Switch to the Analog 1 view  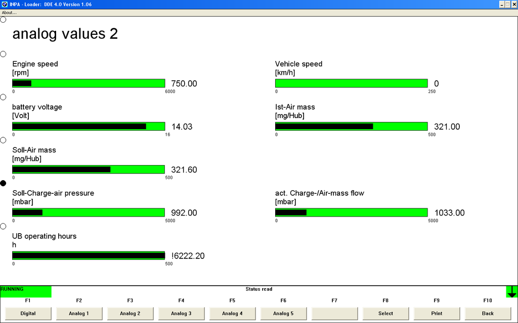pyautogui.click(x=79, y=313)
